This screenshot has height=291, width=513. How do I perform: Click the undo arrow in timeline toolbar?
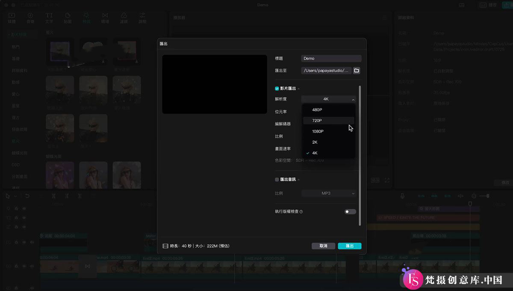coord(27,196)
